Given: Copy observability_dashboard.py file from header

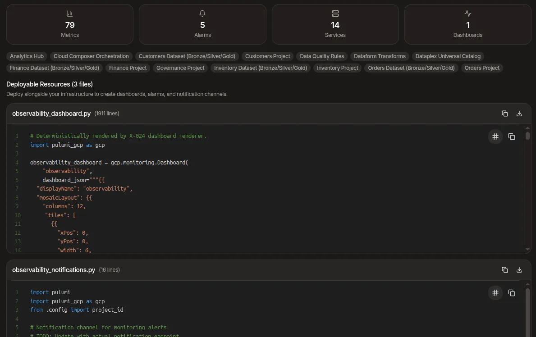Looking at the screenshot, I should coord(504,114).
